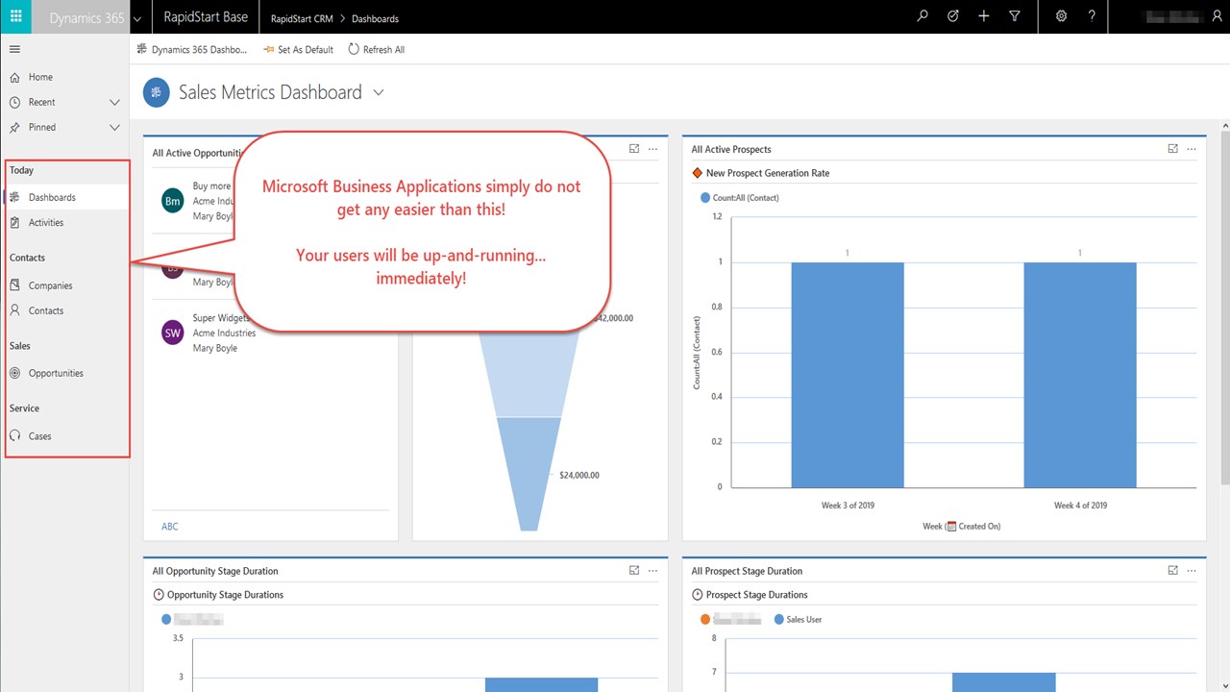Expand the All Active Prospects chart
Screen dimensions: 1230x692
pyautogui.click(x=1172, y=149)
